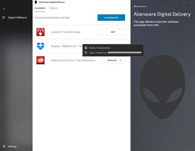Image resolution: width=195 pixels, height=151 pixels.
Task: Click the Alienware head icon in title bar
Action: (36, 2)
